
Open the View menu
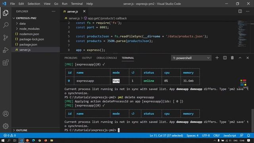coord(47,4)
